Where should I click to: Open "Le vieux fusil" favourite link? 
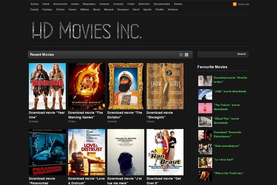point(224,160)
